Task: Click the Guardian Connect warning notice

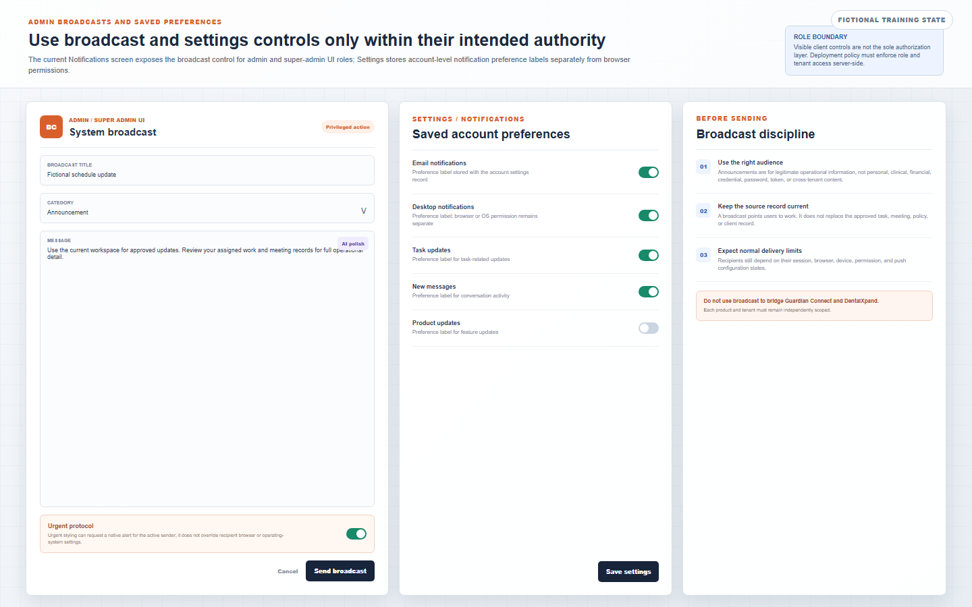Action: tap(814, 306)
